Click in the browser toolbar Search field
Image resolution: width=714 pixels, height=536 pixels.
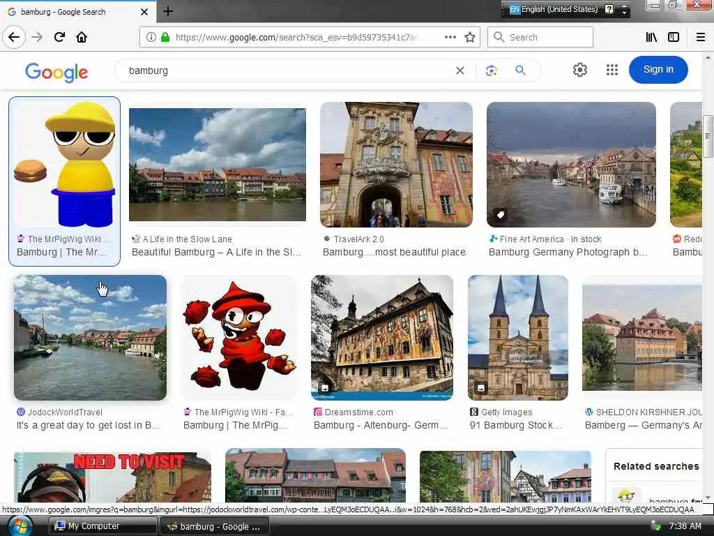[540, 38]
